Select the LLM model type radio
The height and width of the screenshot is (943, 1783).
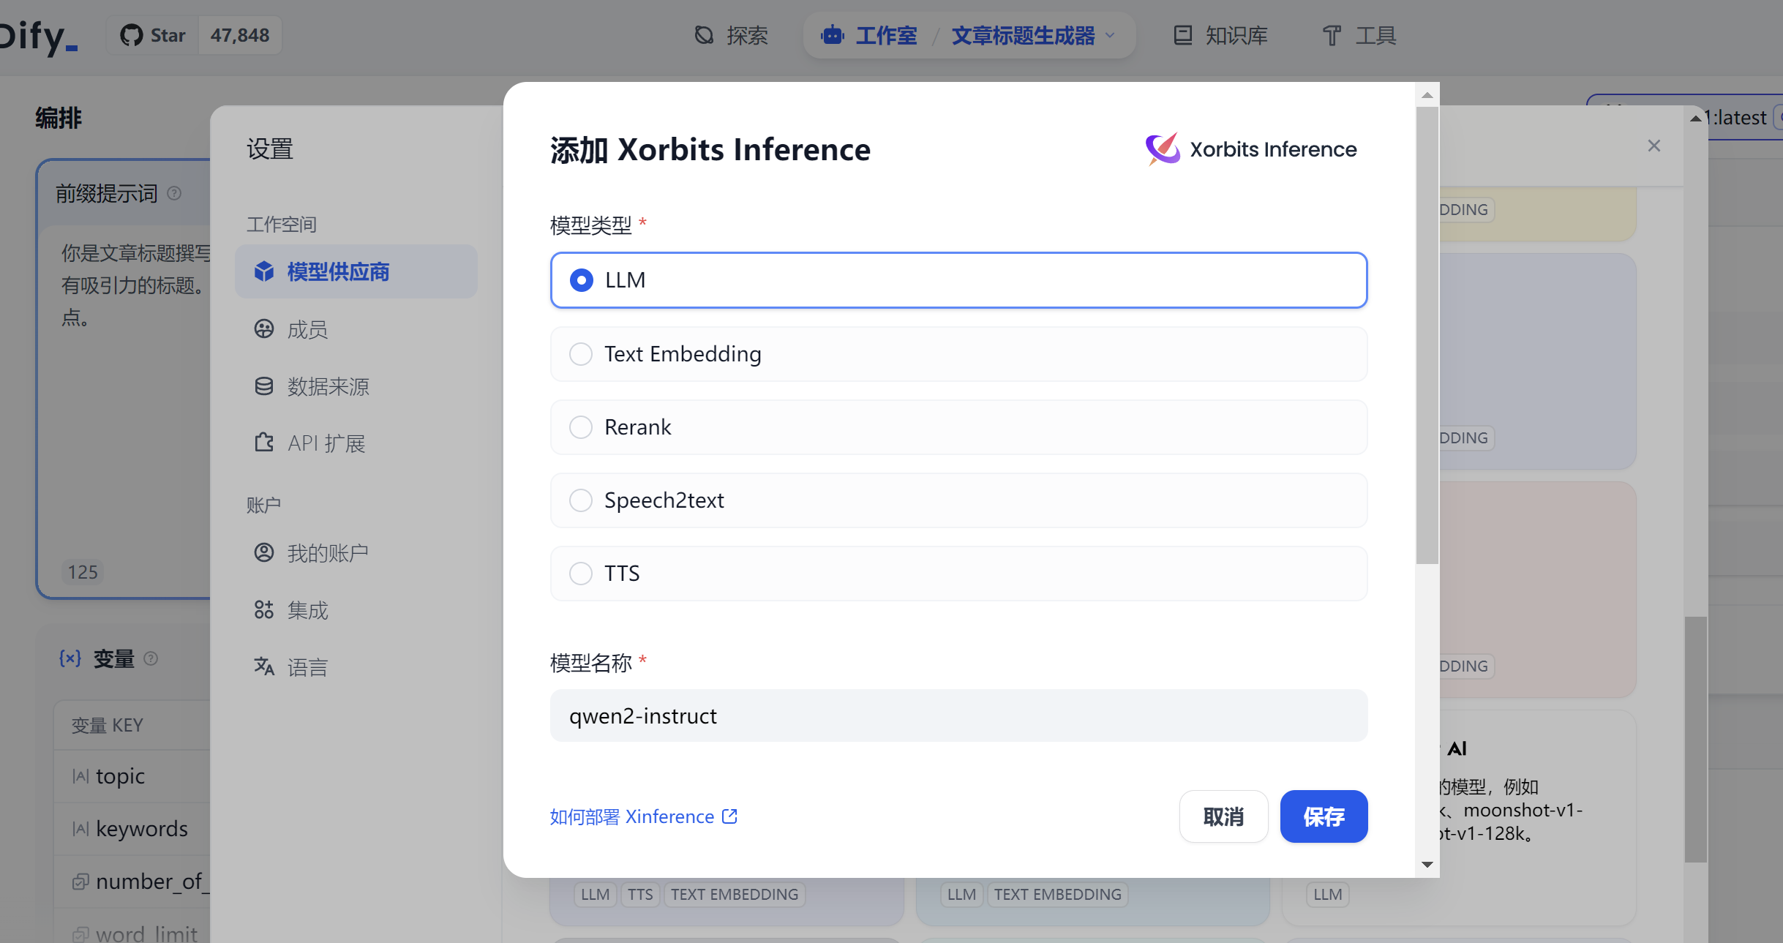(x=958, y=280)
